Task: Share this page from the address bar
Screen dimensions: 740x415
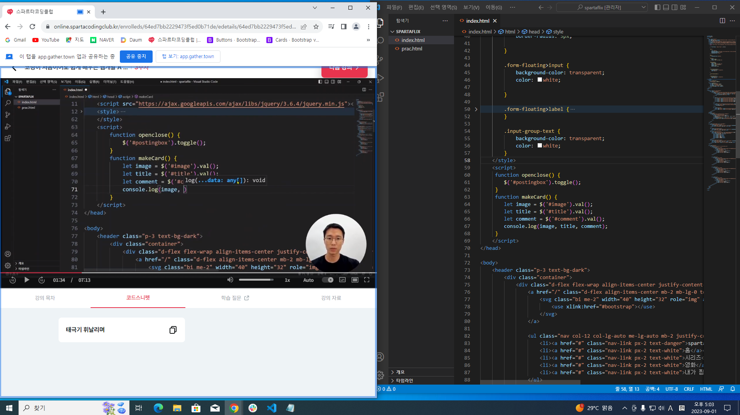Action: click(304, 27)
